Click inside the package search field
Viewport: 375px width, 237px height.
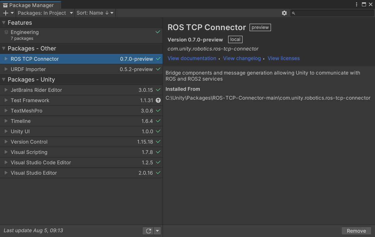click(331, 13)
